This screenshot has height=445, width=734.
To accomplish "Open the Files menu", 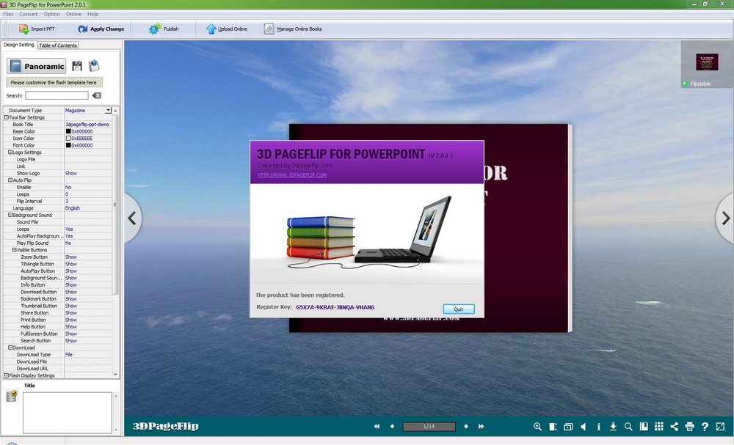I will coord(8,14).
